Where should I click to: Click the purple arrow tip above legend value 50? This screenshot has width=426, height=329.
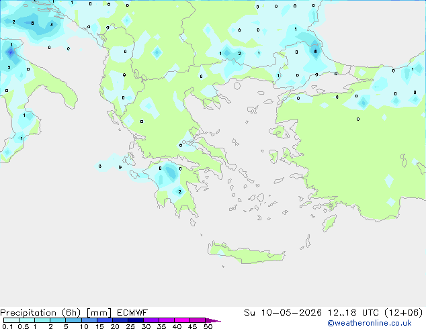pos(213,320)
